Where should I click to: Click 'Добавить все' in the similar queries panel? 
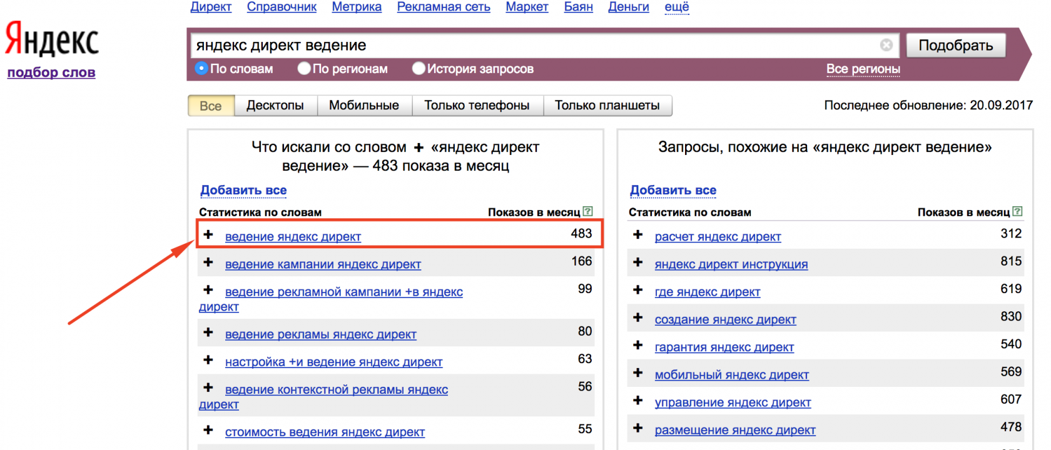click(x=673, y=190)
